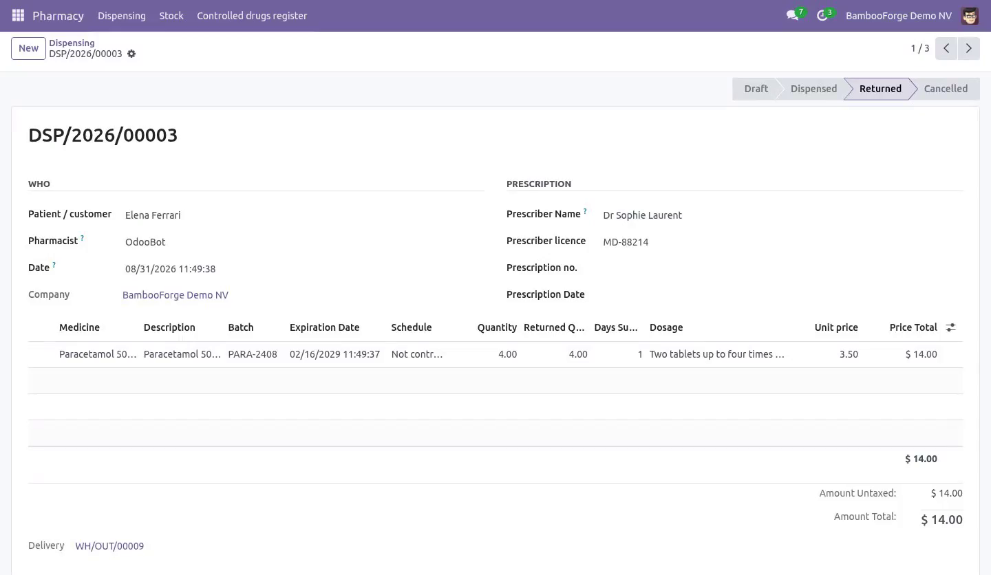This screenshot has width=991, height=575.
Task: Click the expiration cell 02/16/2029 11:49:37
Action: tap(335, 354)
